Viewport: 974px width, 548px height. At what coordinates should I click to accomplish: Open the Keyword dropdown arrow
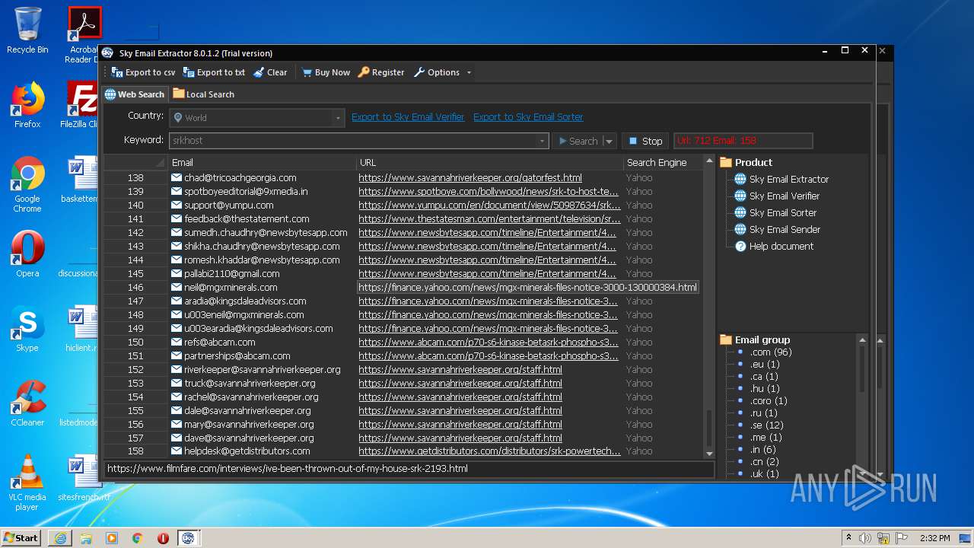(542, 141)
